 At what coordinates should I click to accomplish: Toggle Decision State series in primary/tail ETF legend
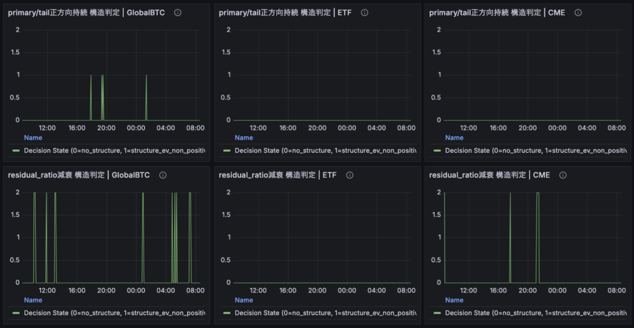click(x=325, y=150)
